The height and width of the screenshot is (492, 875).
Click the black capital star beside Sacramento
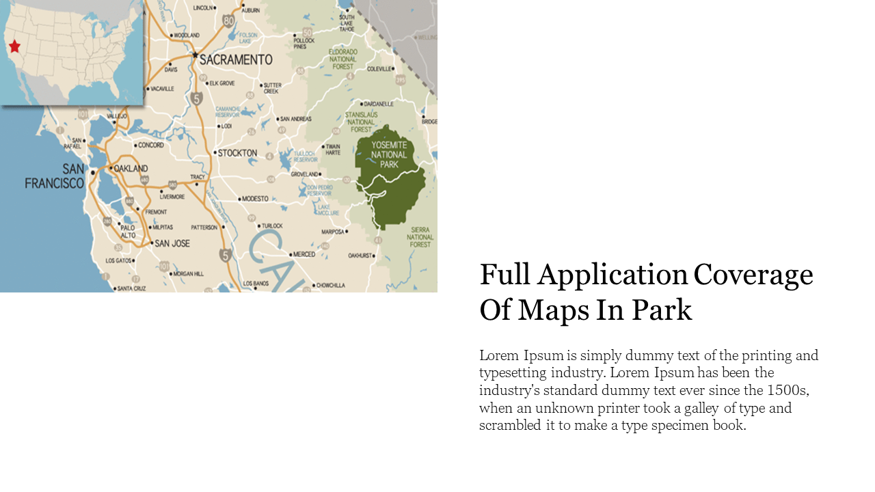[195, 55]
